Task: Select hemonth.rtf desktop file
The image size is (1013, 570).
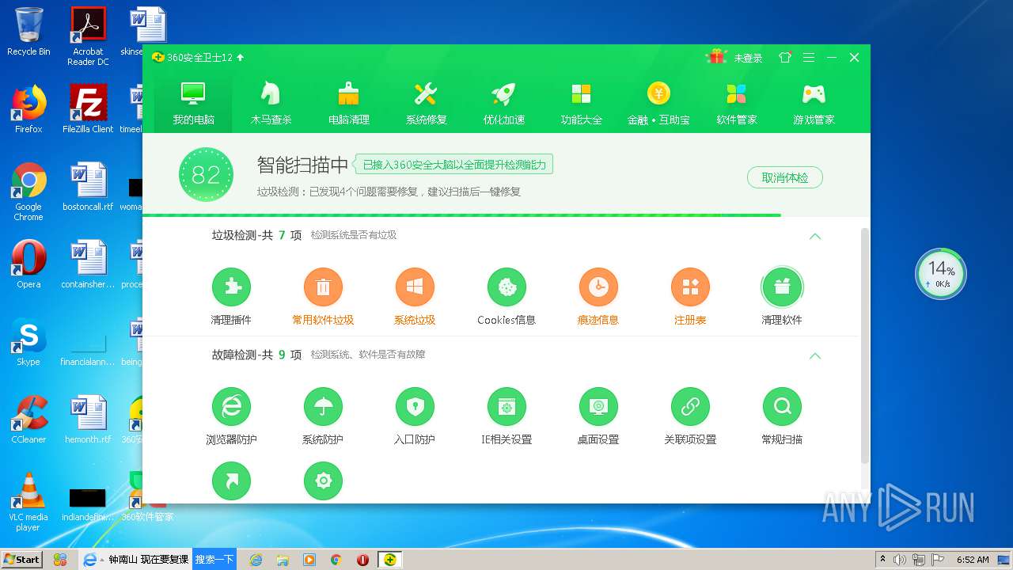Action: 88,420
